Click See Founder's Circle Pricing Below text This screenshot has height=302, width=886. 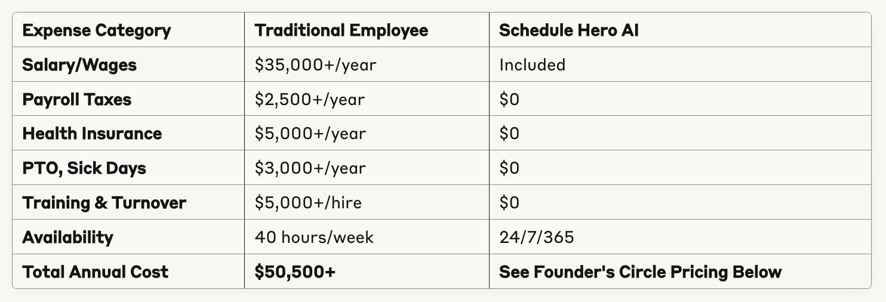click(x=640, y=272)
